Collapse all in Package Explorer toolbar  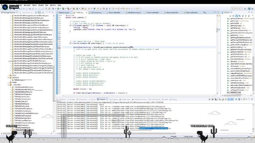[x=36, y=12]
